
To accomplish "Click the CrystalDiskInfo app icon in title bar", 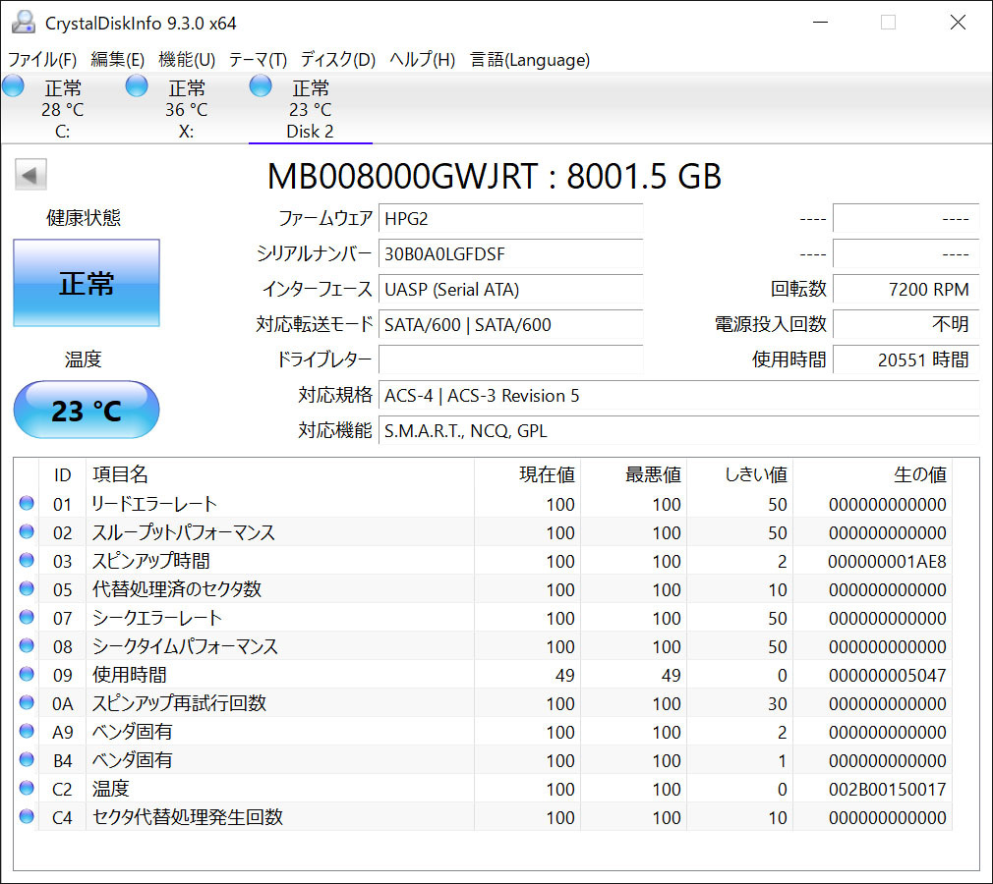I will pyautogui.click(x=23, y=22).
